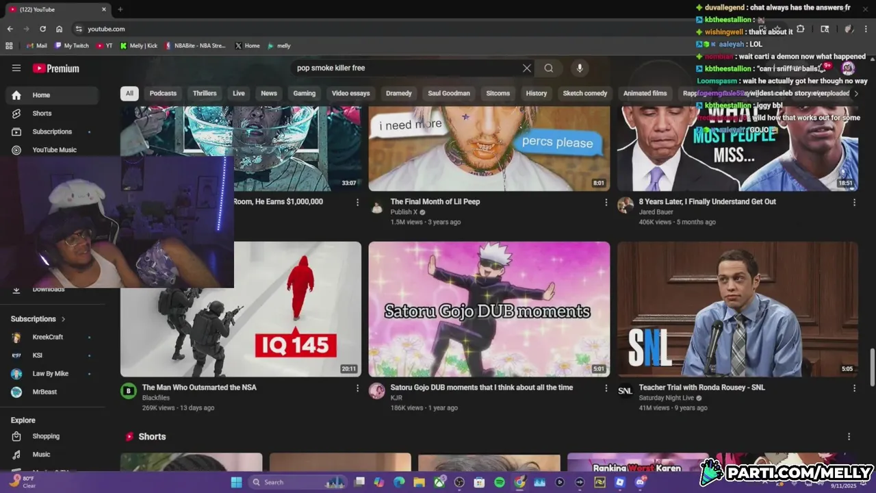Clear the search box with the X
The height and width of the screenshot is (493, 876).
527,68
